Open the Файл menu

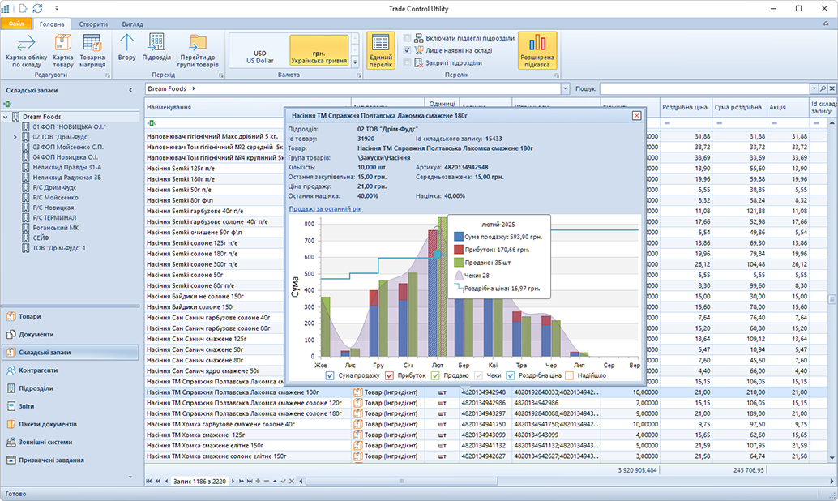(x=16, y=24)
